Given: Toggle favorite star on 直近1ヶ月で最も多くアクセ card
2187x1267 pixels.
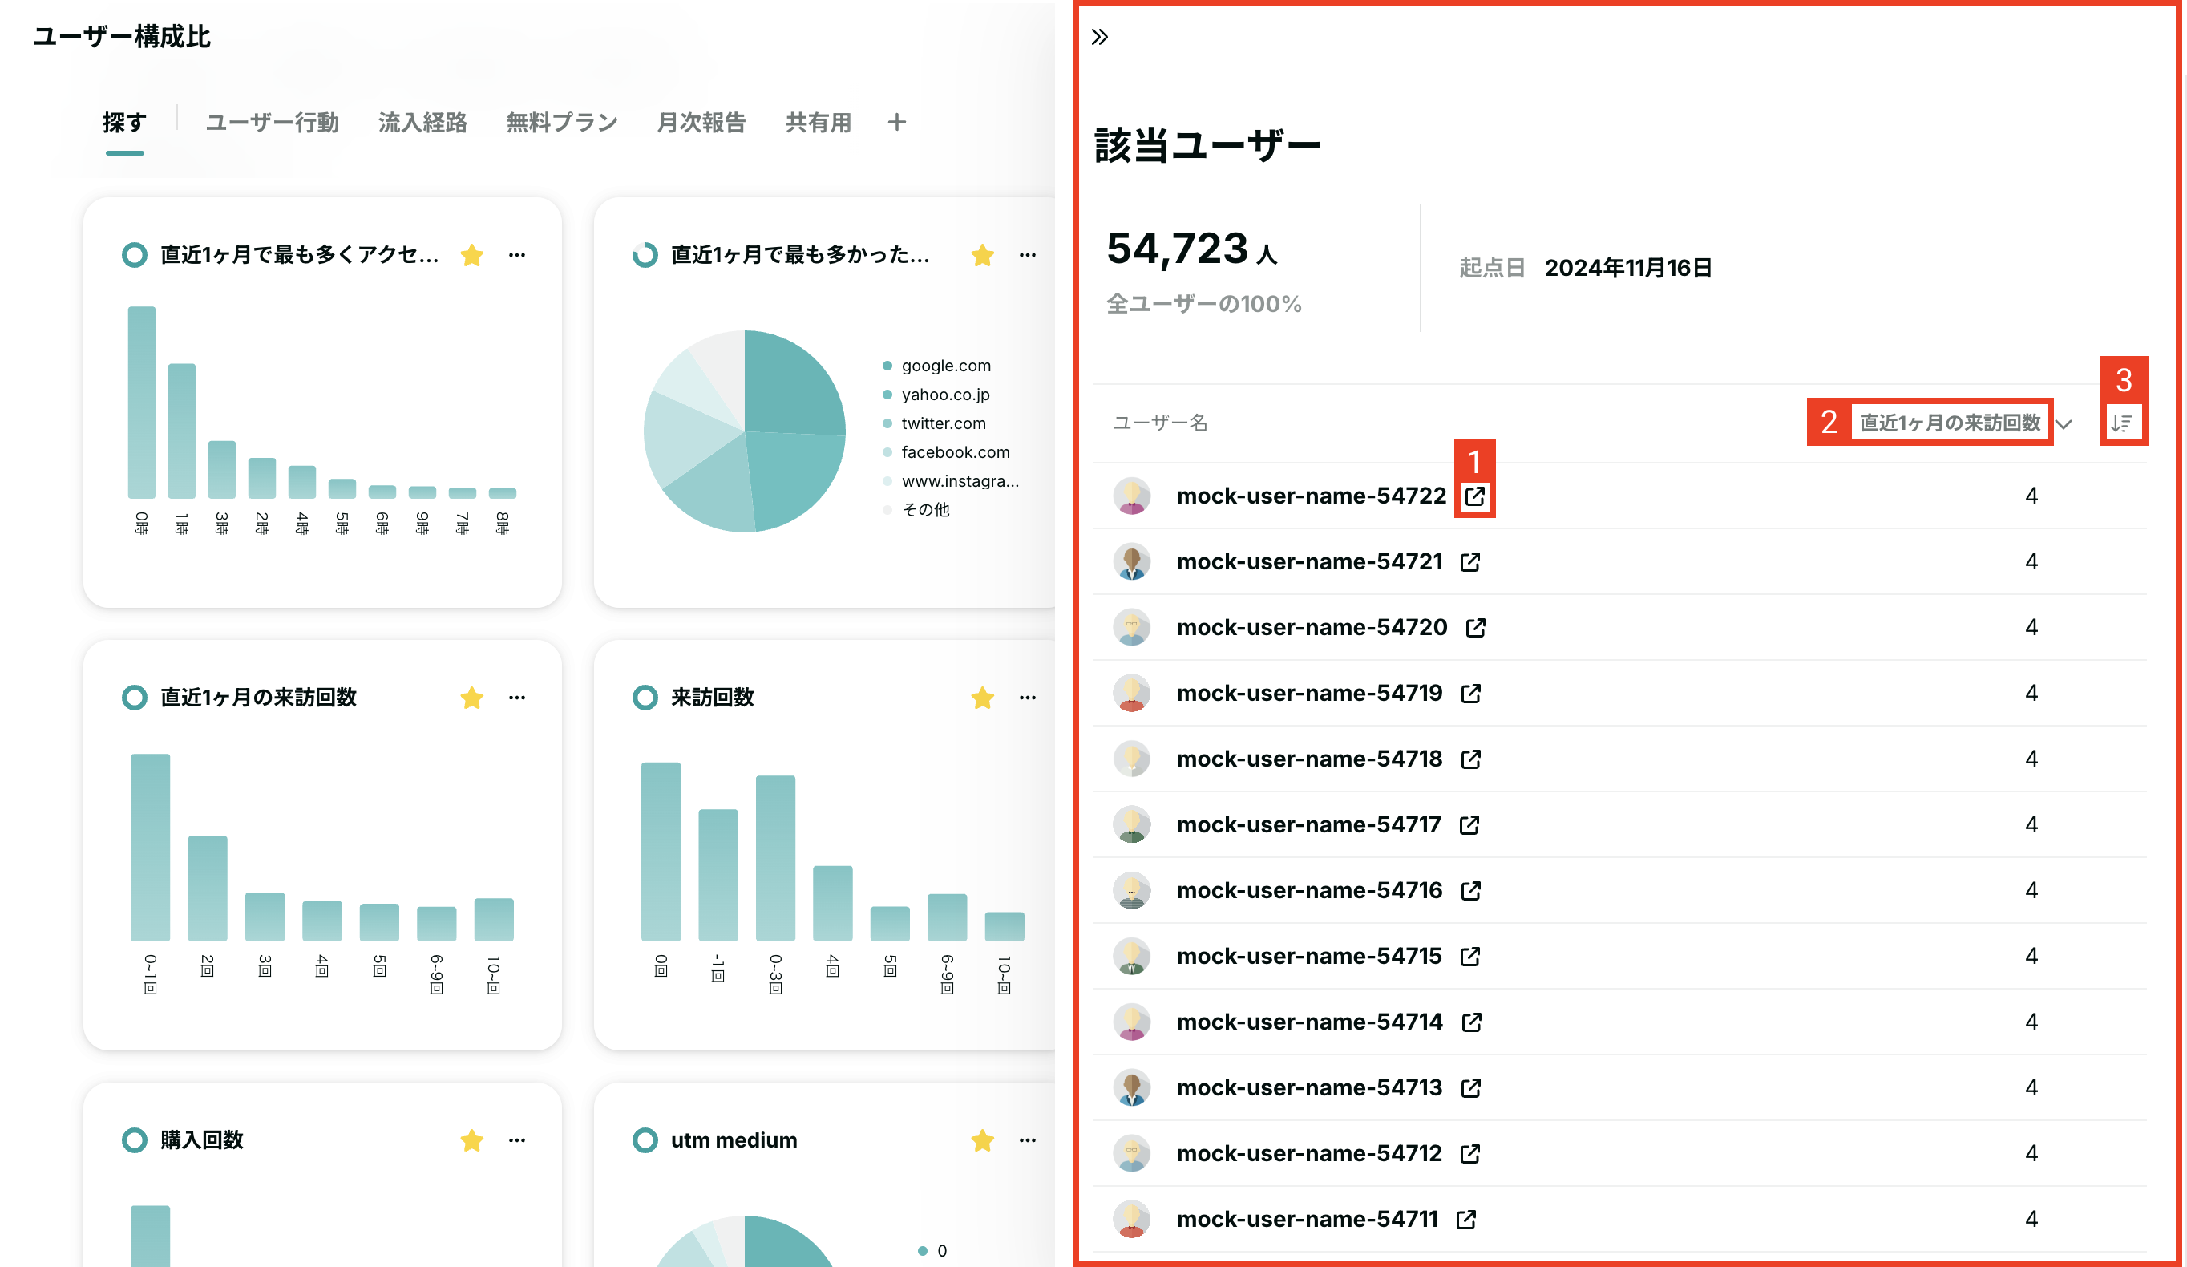Looking at the screenshot, I should click(472, 255).
